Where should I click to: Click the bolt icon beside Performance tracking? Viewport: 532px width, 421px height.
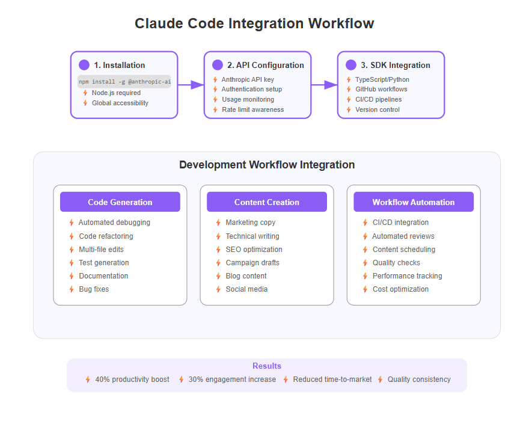(x=365, y=276)
